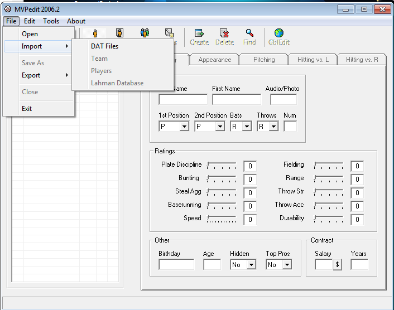Screen dimensions: 394x310
Task: Click the Bunting slider
Action: (222, 179)
